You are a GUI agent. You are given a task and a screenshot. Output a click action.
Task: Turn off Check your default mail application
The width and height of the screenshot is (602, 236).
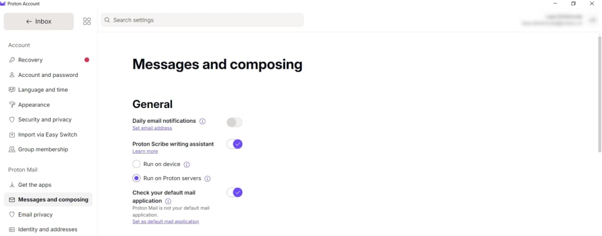click(234, 193)
